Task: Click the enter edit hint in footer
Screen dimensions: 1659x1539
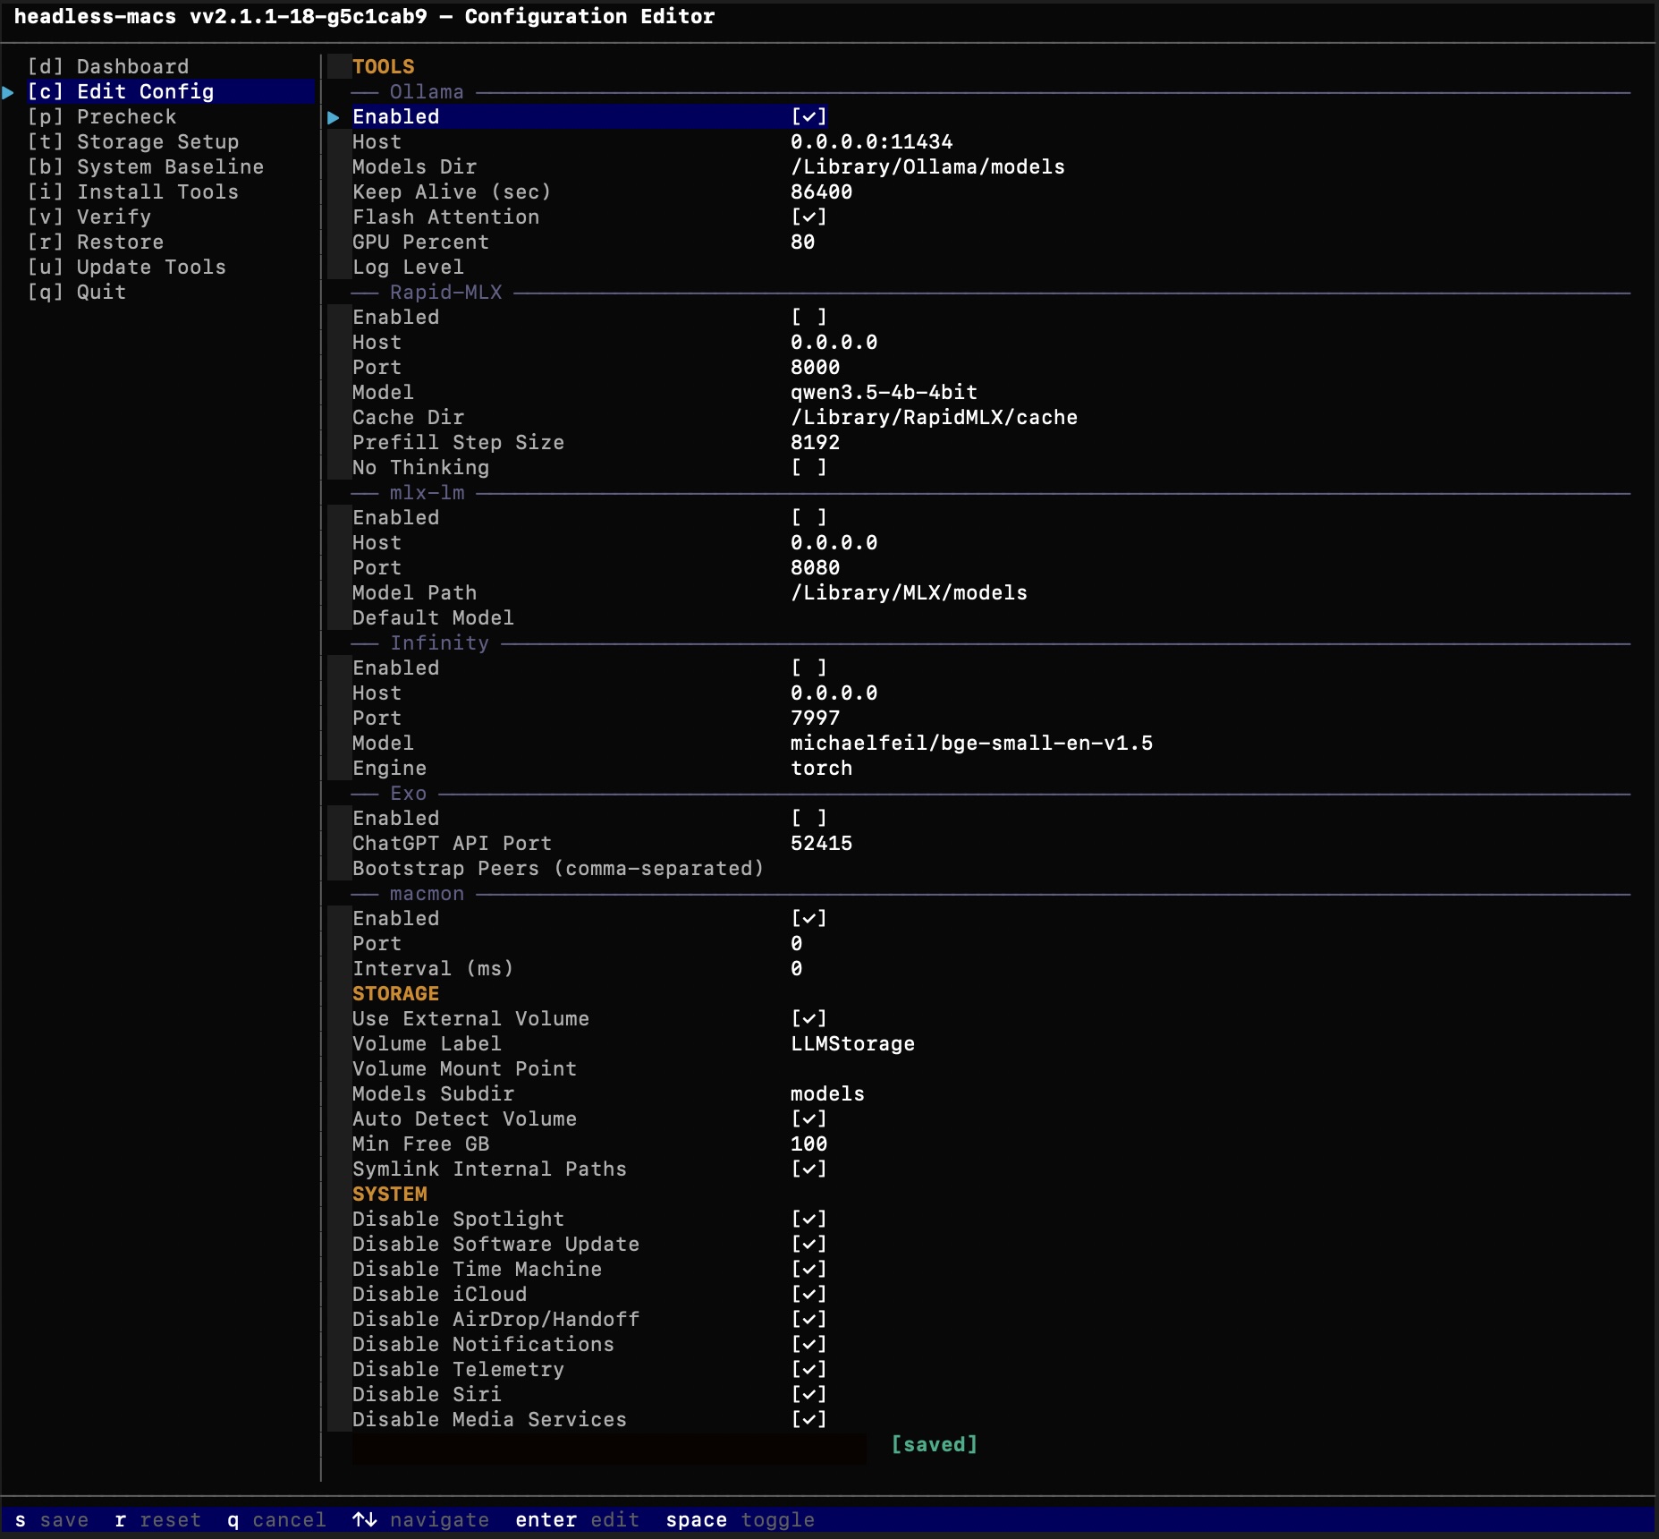Action: click(x=577, y=1519)
